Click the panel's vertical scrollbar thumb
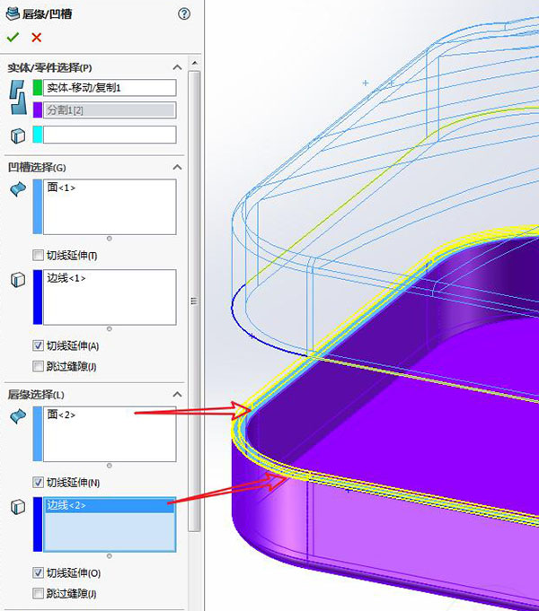 [194, 301]
